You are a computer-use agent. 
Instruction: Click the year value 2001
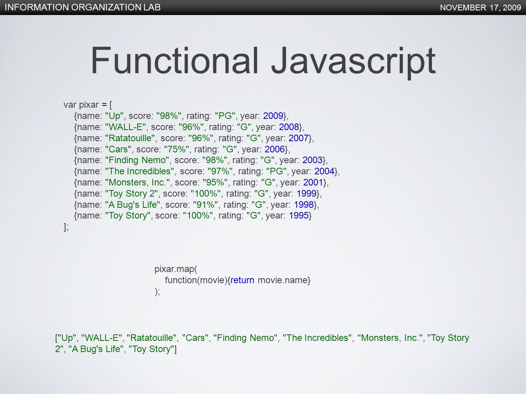point(313,182)
